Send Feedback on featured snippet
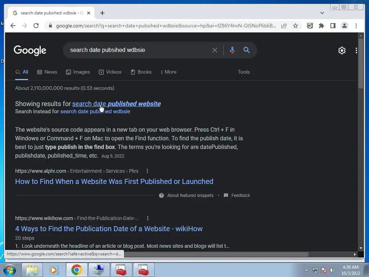The height and width of the screenshot is (277, 369). click(x=237, y=195)
